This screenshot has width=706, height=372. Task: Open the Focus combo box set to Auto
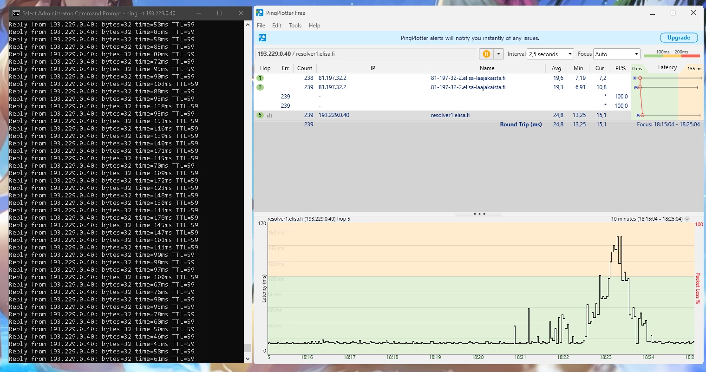pyautogui.click(x=617, y=54)
